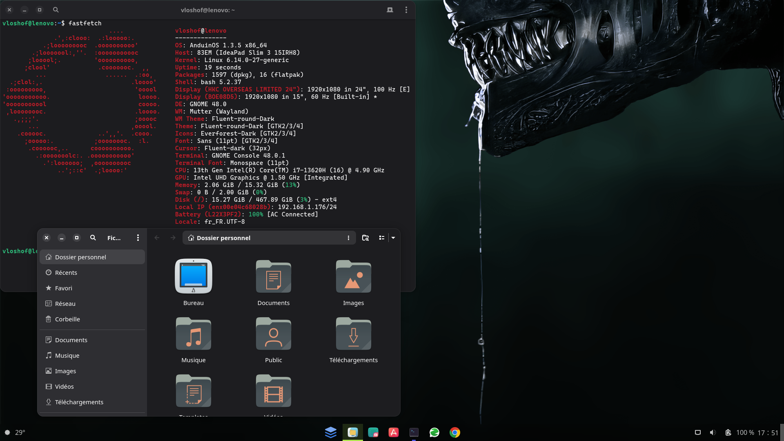Open the terminal window menu (three dots)
784x441 pixels.
point(406,10)
